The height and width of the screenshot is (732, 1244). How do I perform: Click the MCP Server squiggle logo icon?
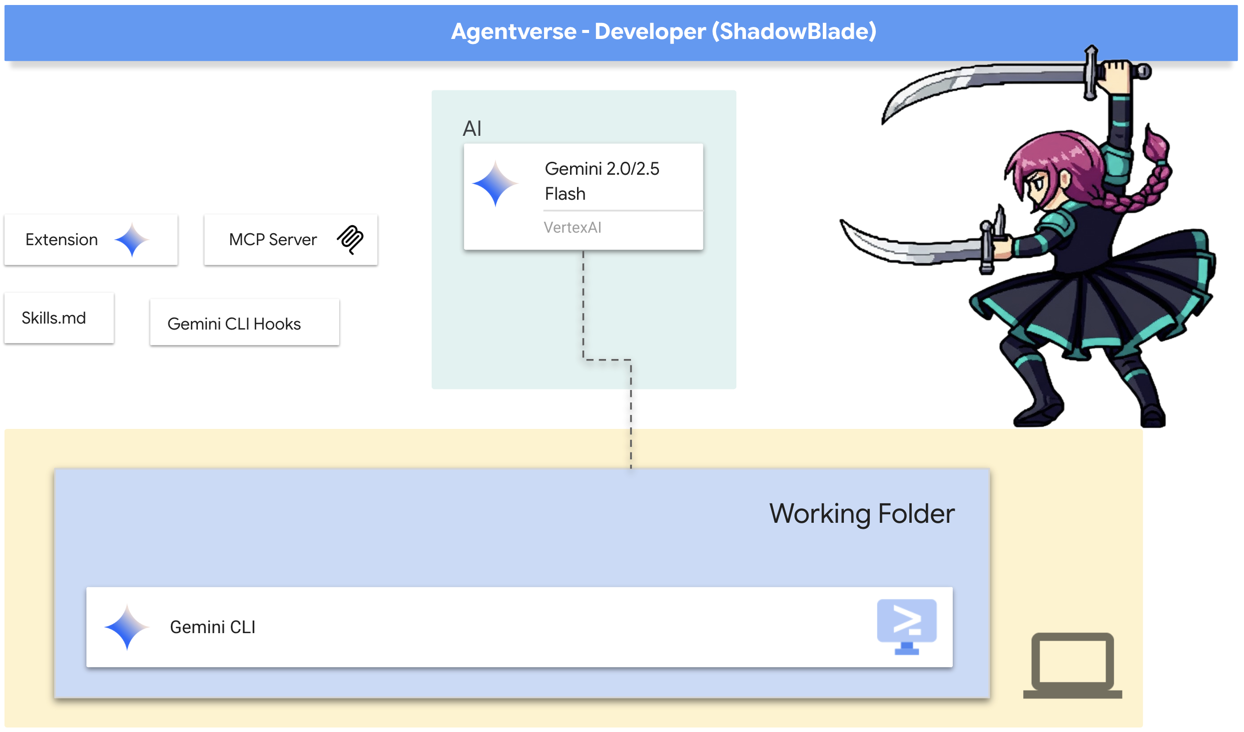[350, 239]
